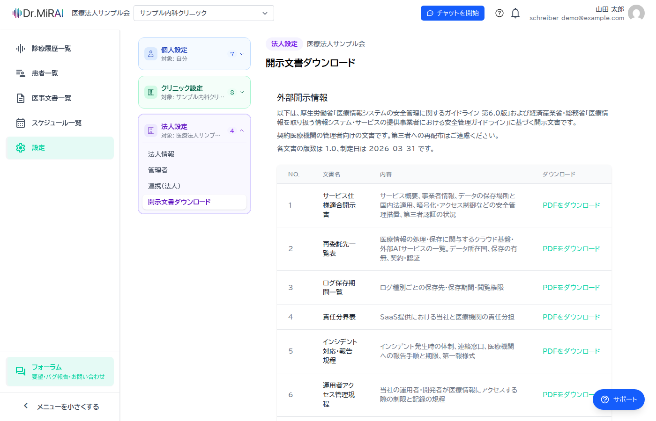The image size is (656, 421).
Task: Start a chat with チャットを開始
Action: coord(453,13)
